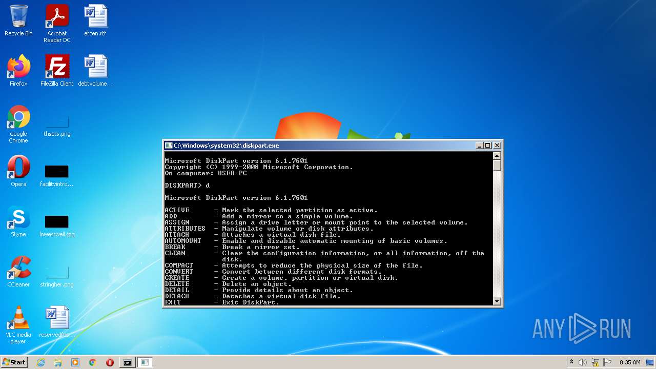Screen dimensions: 656x369
Task: Click the ASSIGN command help line
Action: point(316,222)
